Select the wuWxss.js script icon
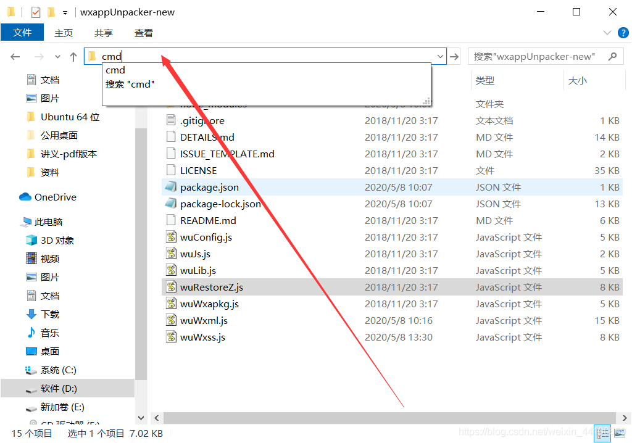The image size is (632, 443). 172,337
